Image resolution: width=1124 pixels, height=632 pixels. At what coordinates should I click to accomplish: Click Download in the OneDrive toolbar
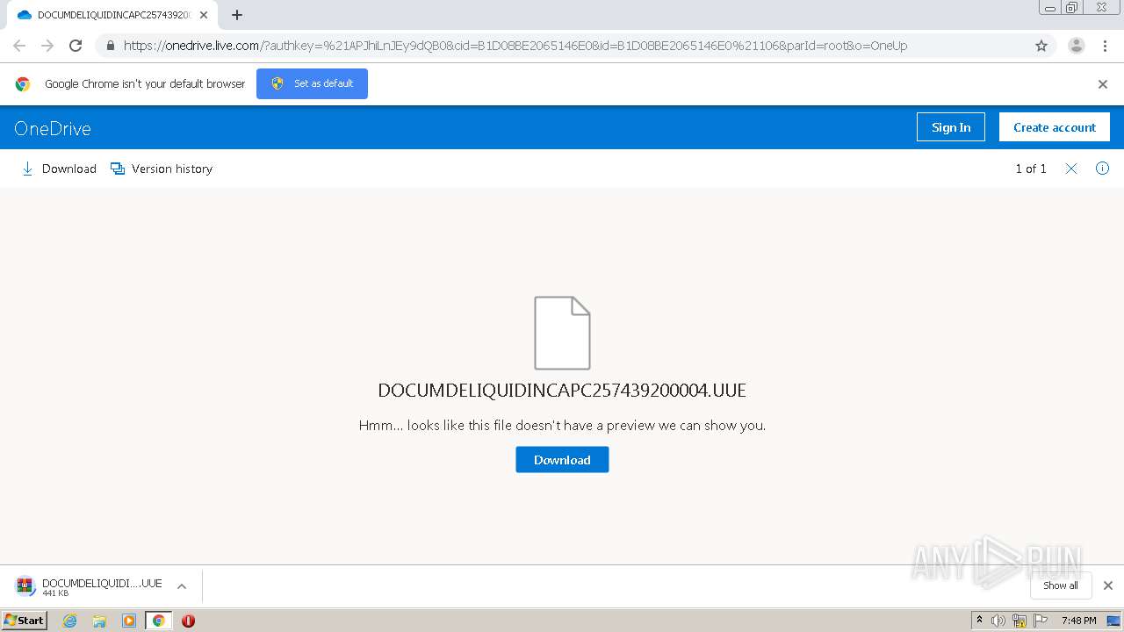59,169
